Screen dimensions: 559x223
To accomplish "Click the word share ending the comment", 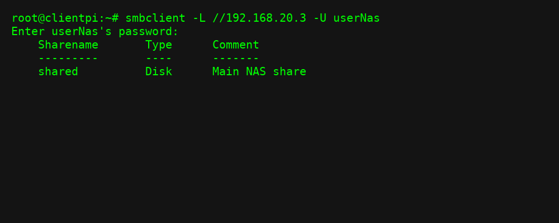I will (290, 71).
